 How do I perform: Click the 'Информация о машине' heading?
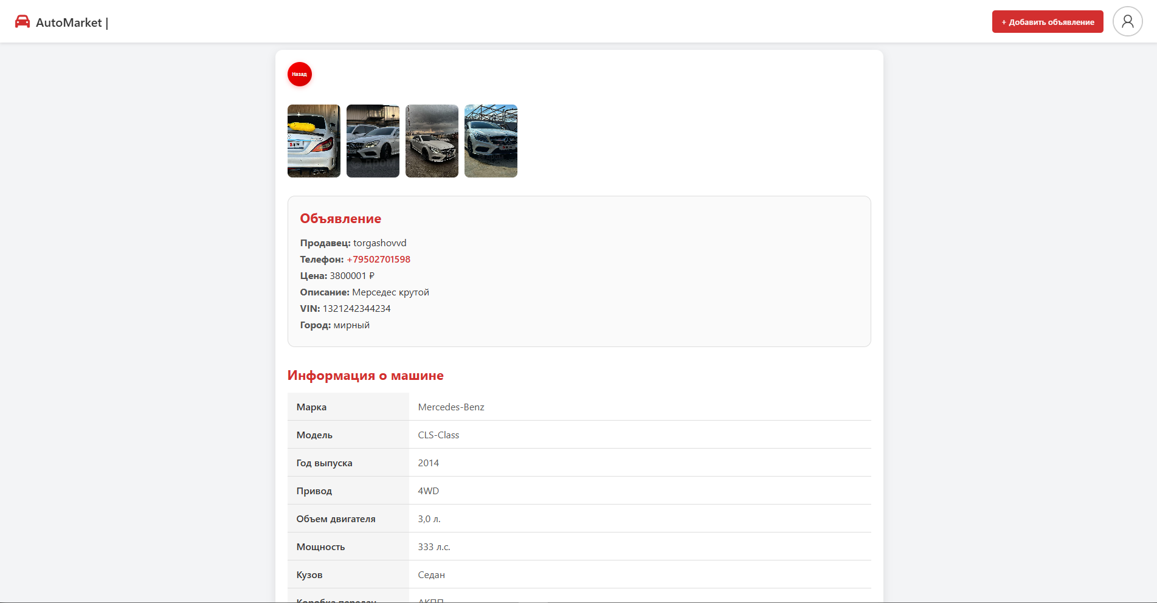[x=365, y=376]
